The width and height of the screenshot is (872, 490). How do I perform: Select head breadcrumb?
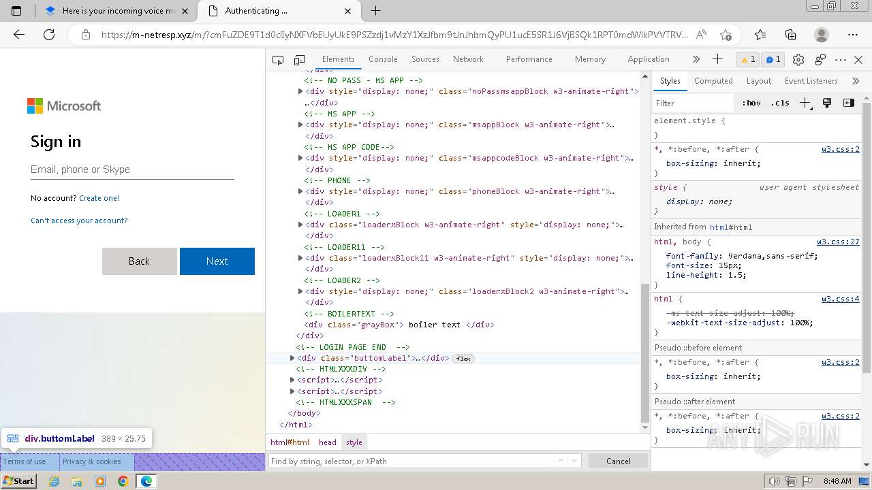click(328, 442)
